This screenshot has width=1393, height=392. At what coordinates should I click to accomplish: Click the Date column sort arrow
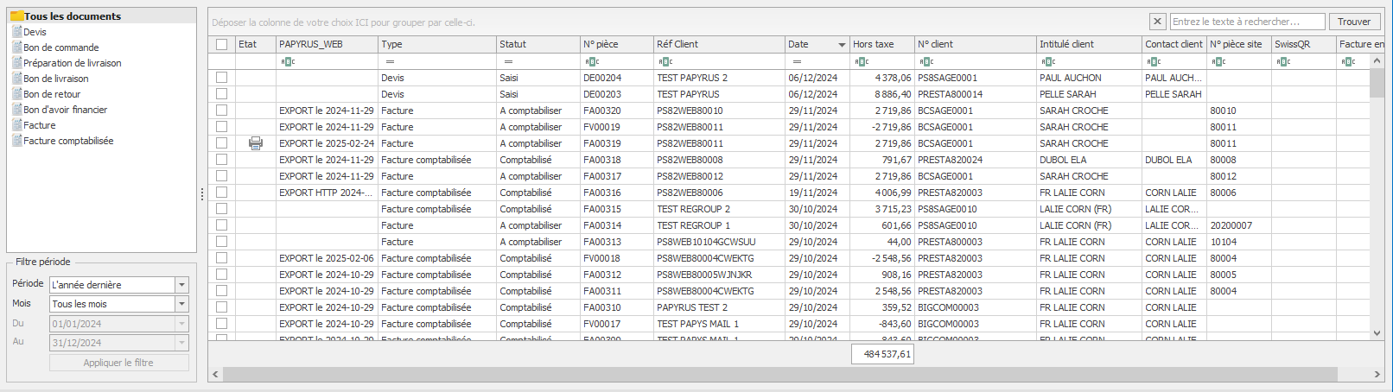point(841,45)
